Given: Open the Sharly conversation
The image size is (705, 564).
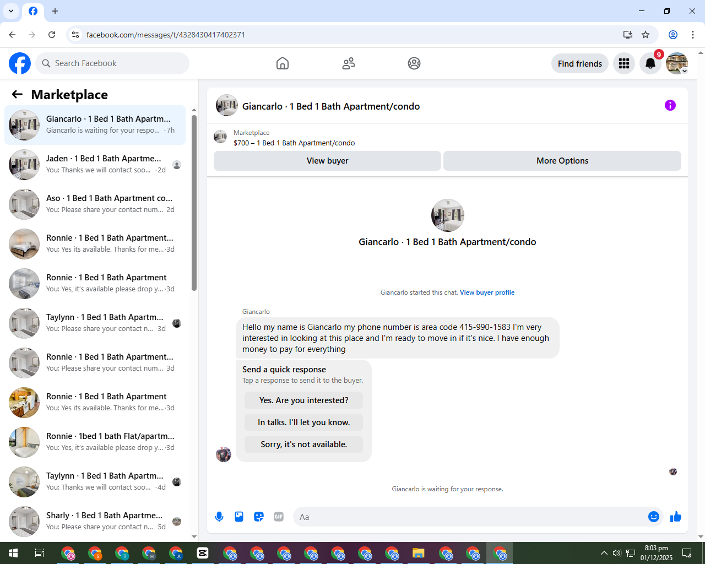Looking at the screenshot, I should tap(95, 522).
